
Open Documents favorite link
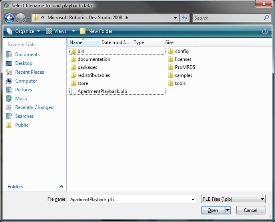tap(27, 54)
